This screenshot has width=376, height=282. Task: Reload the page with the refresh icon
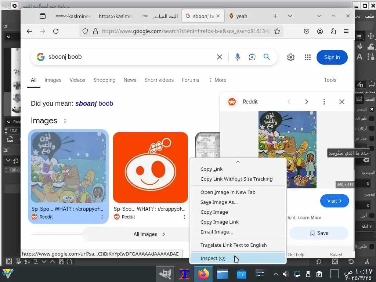pyautogui.click(x=56, y=31)
